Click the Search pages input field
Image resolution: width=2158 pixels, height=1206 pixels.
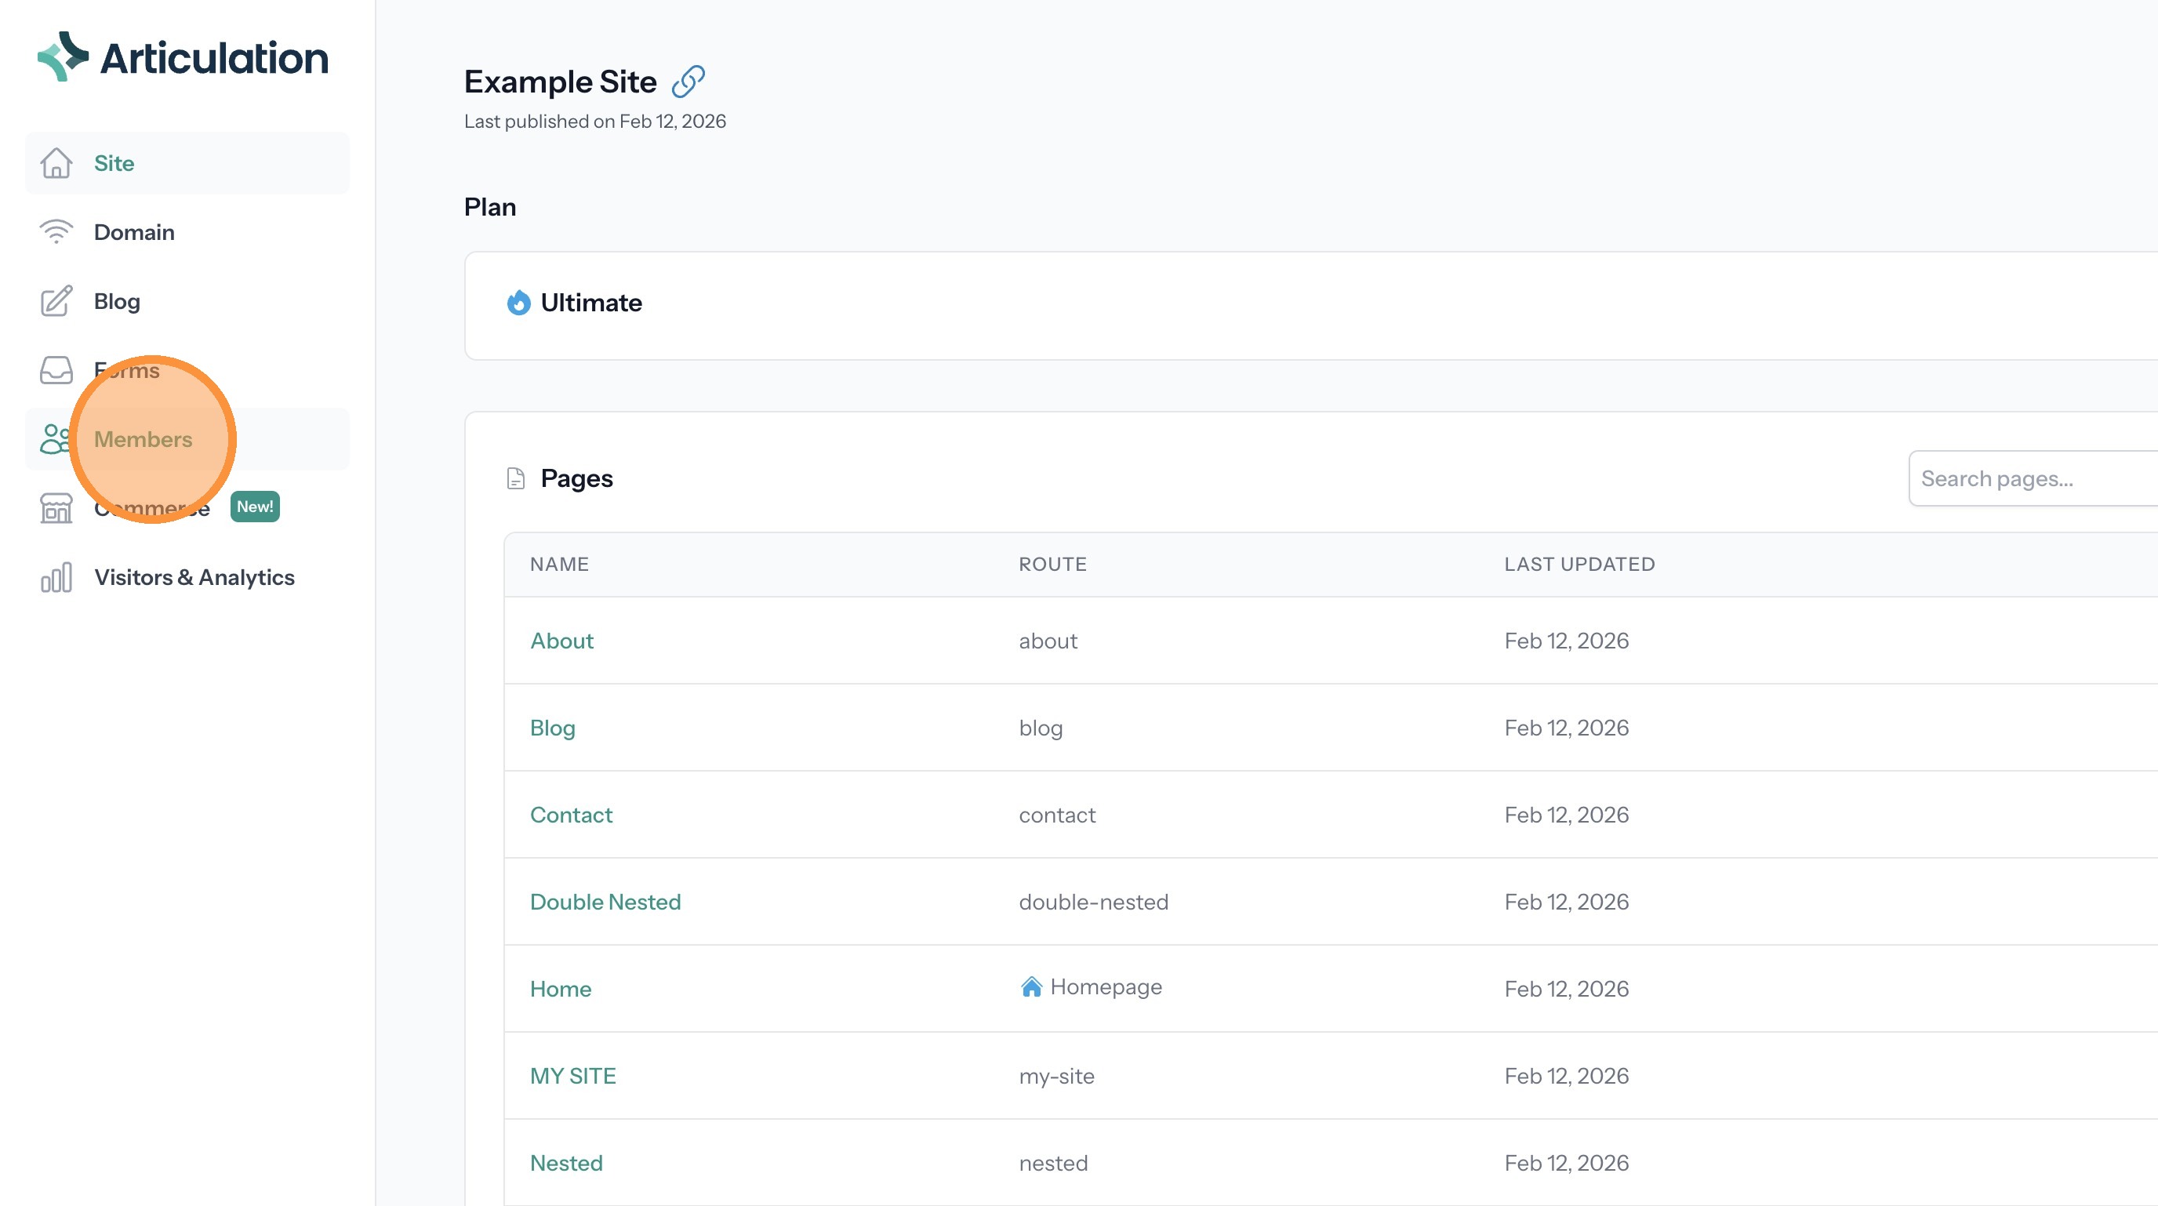coord(2027,478)
